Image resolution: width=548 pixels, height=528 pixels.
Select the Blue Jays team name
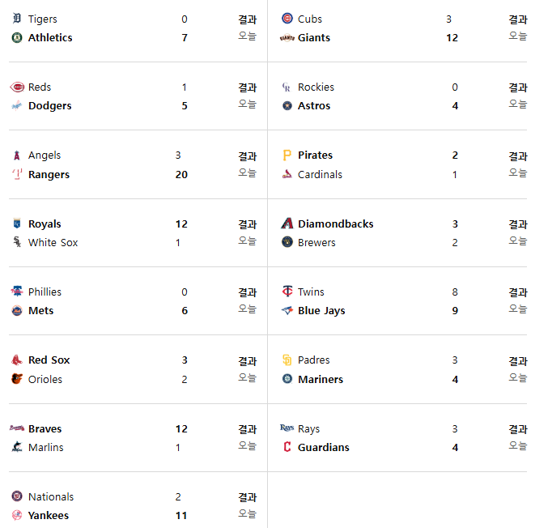coord(321,310)
